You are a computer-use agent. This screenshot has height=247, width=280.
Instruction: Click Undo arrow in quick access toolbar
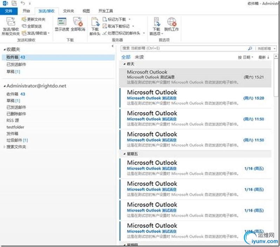[x=23, y=3]
